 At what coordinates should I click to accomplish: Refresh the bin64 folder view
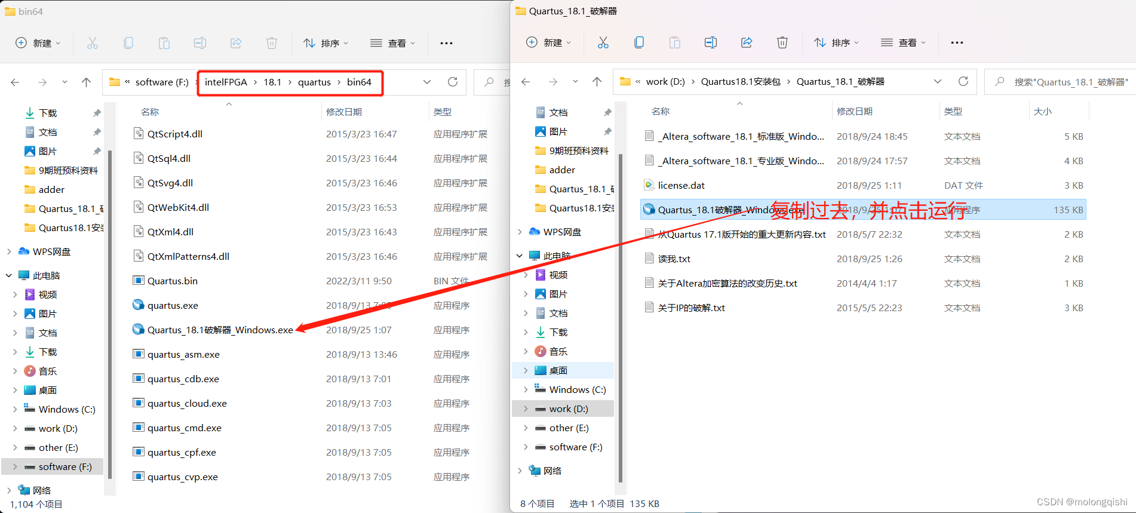tap(453, 82)
